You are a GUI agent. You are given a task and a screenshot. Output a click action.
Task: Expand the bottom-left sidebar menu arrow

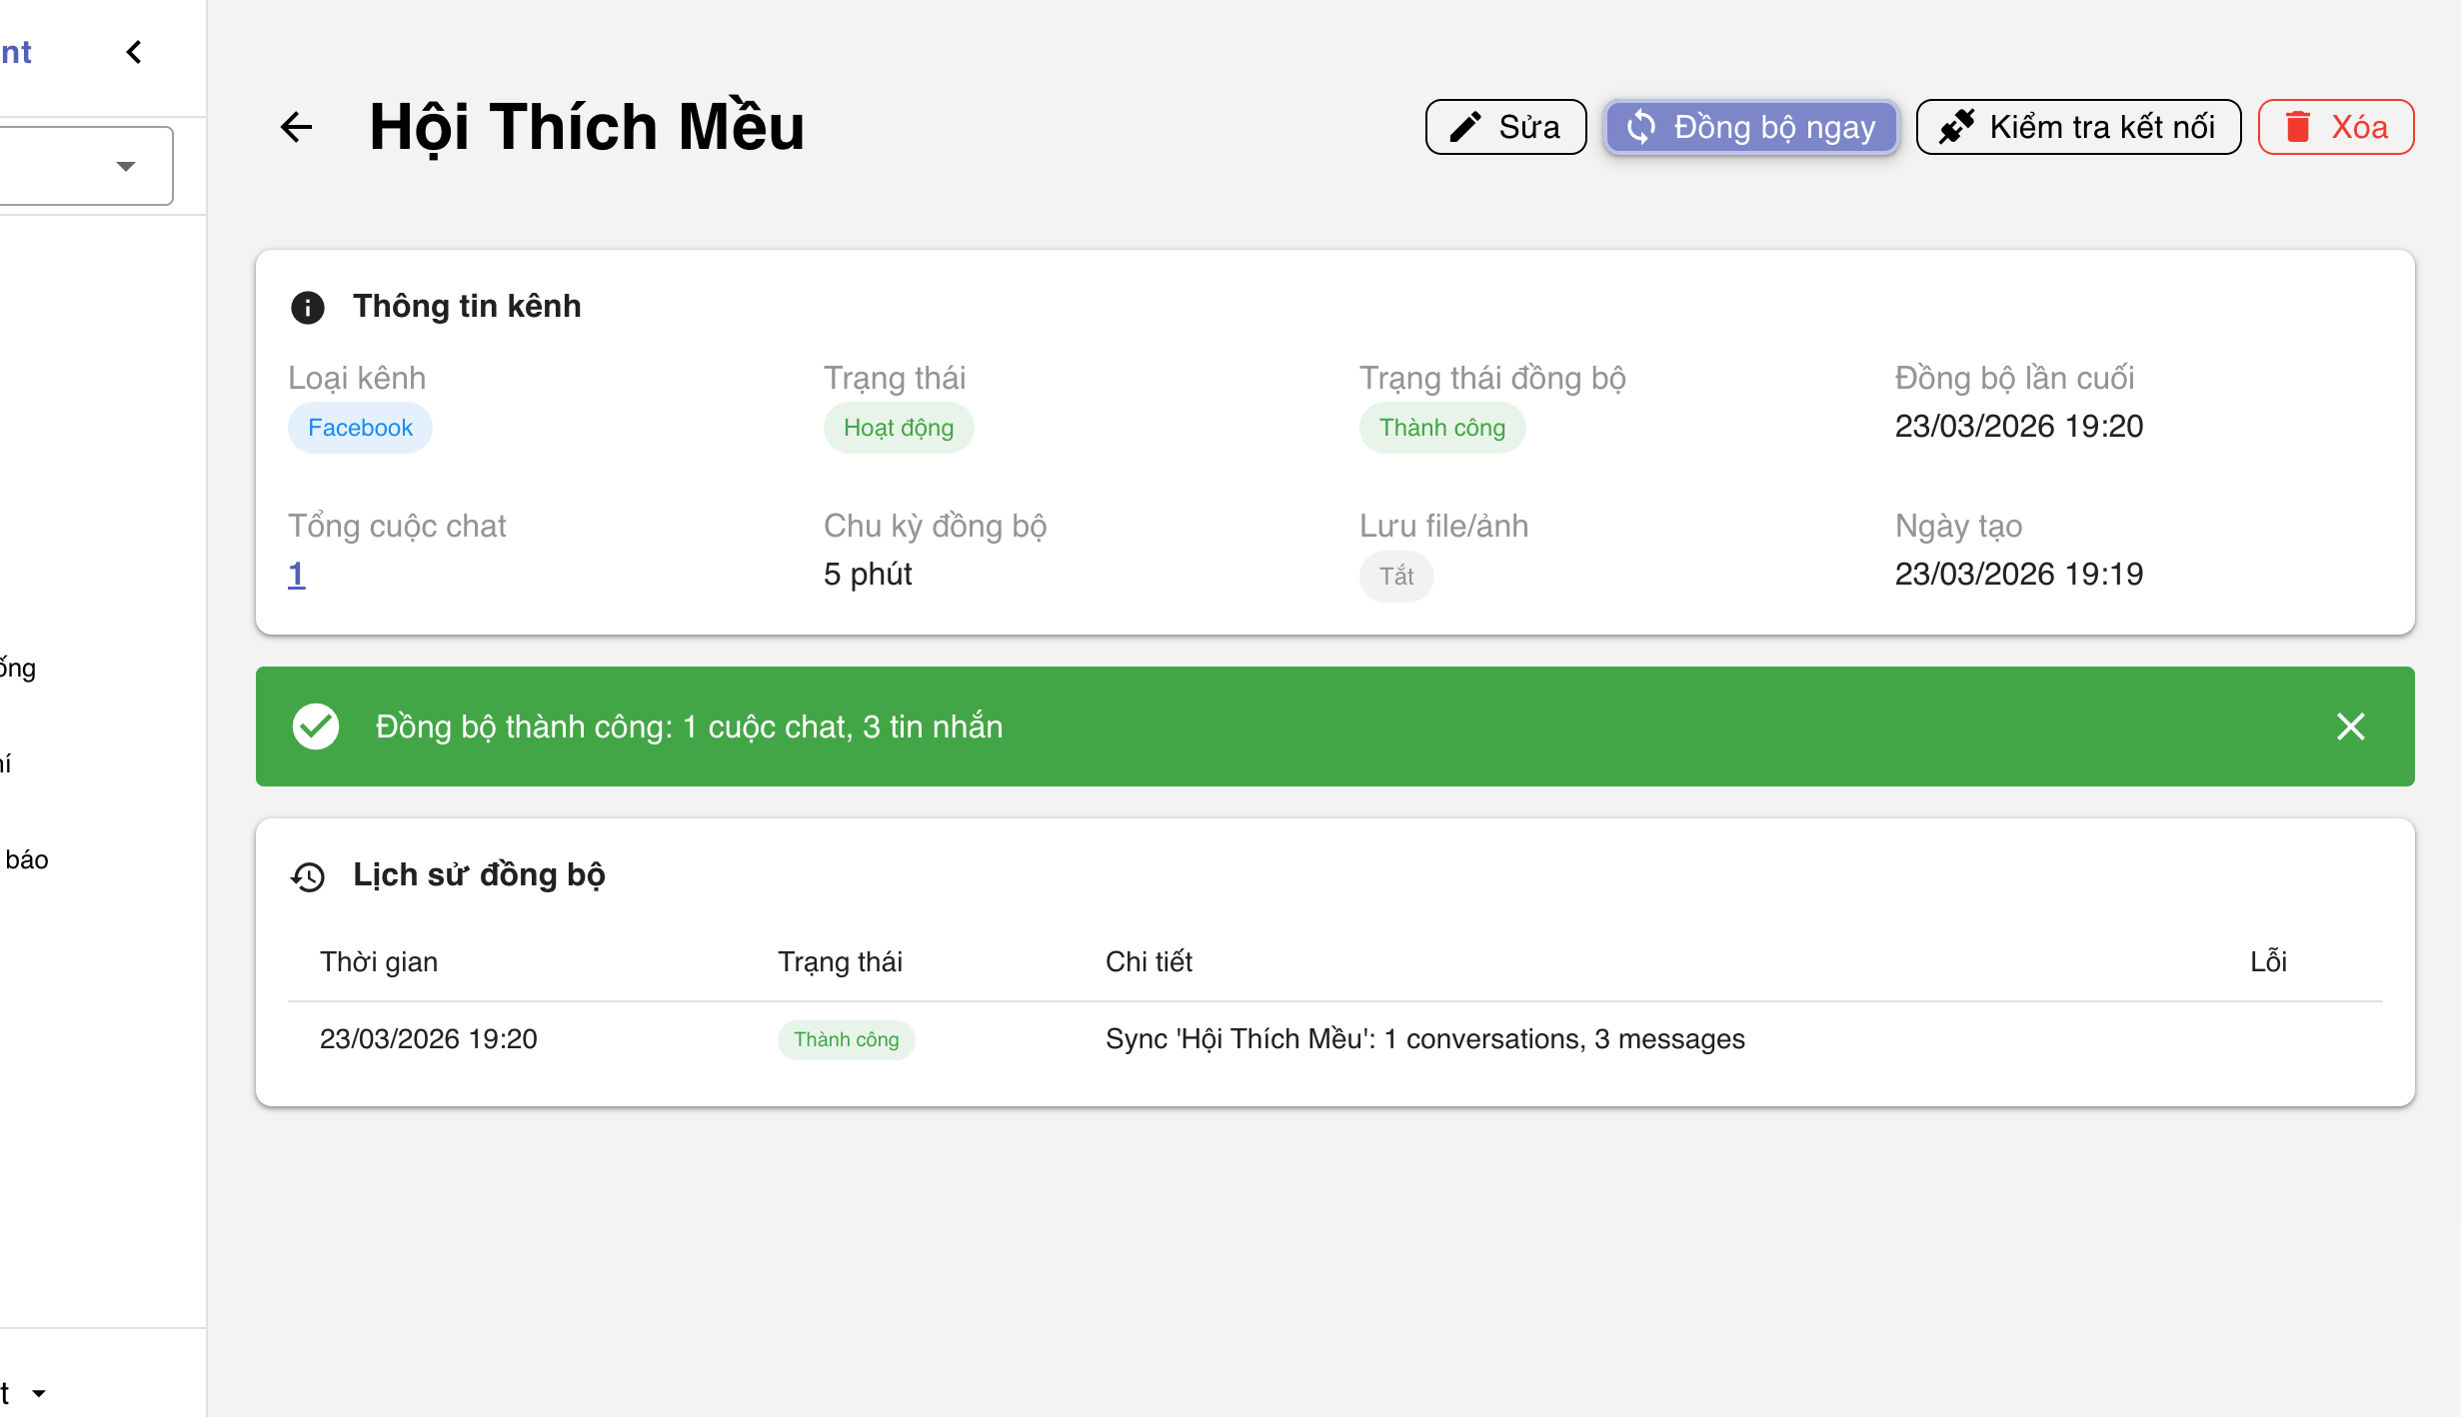click(39, 1393)
